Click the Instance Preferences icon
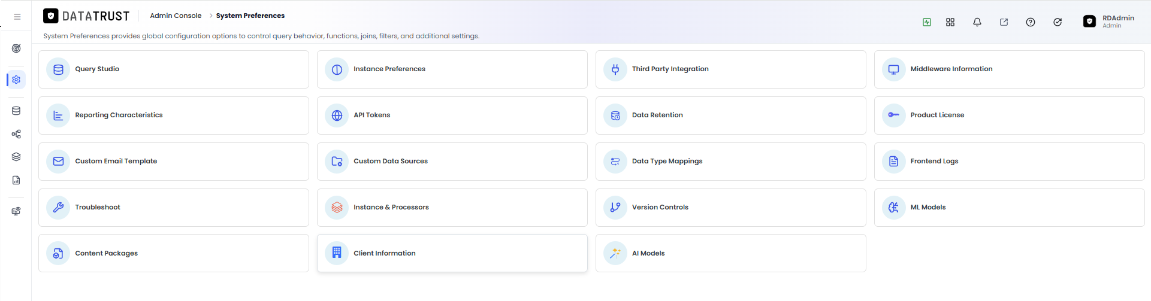 pyautogui.click(x=337, y=69)
